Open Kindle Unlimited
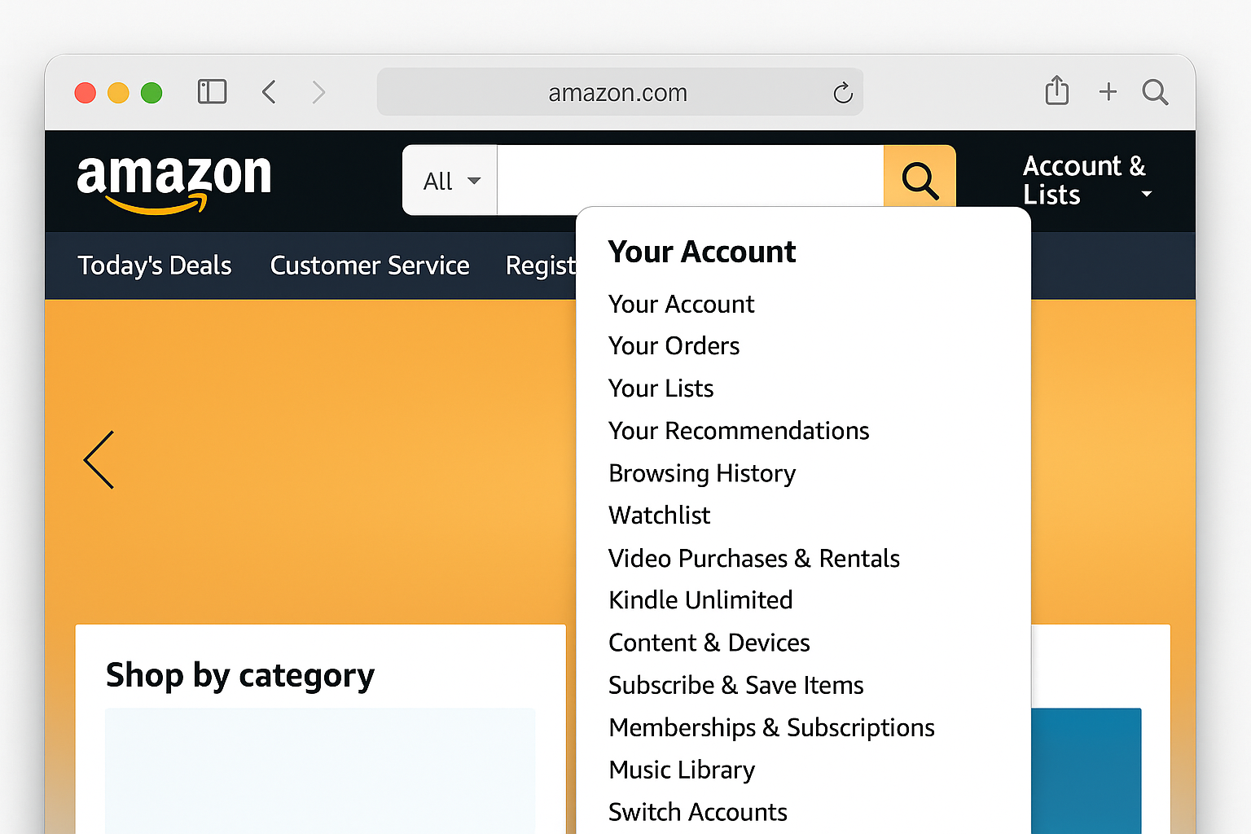Image resolution: width=1251 pixels, height=834 pixels. pos(700,600)
